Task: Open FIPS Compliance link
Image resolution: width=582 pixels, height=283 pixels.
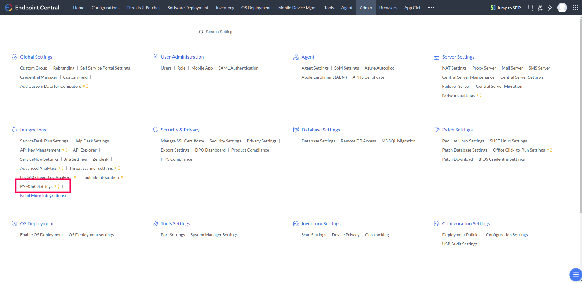Action: (x=176, y=159)
